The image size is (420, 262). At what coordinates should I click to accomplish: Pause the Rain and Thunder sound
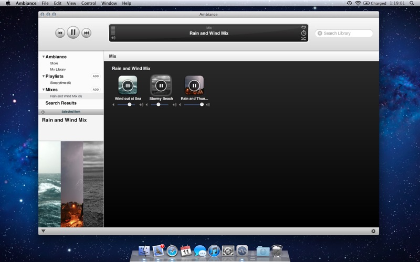click(x=194, y=85)
